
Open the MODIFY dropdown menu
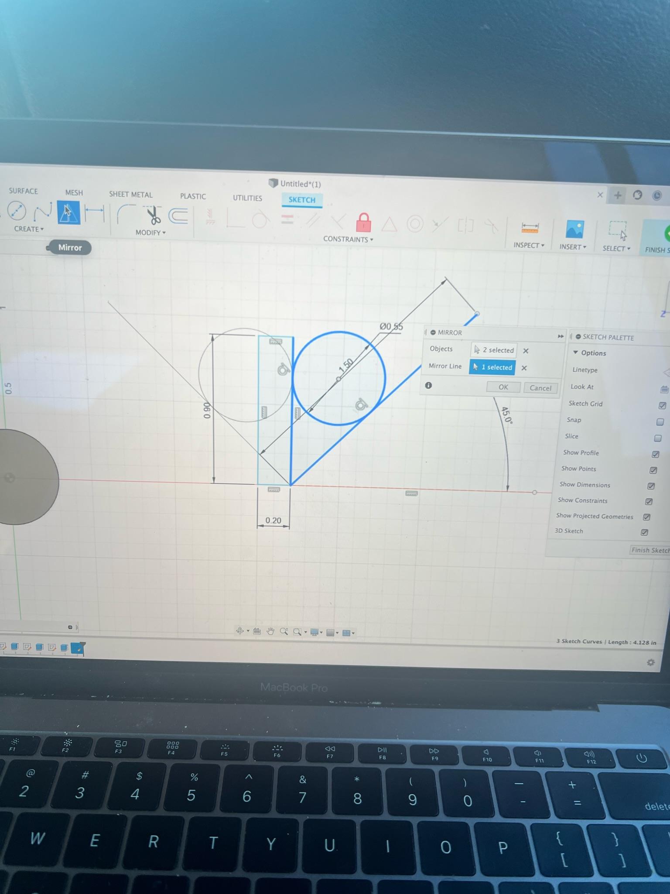[150, 233]
